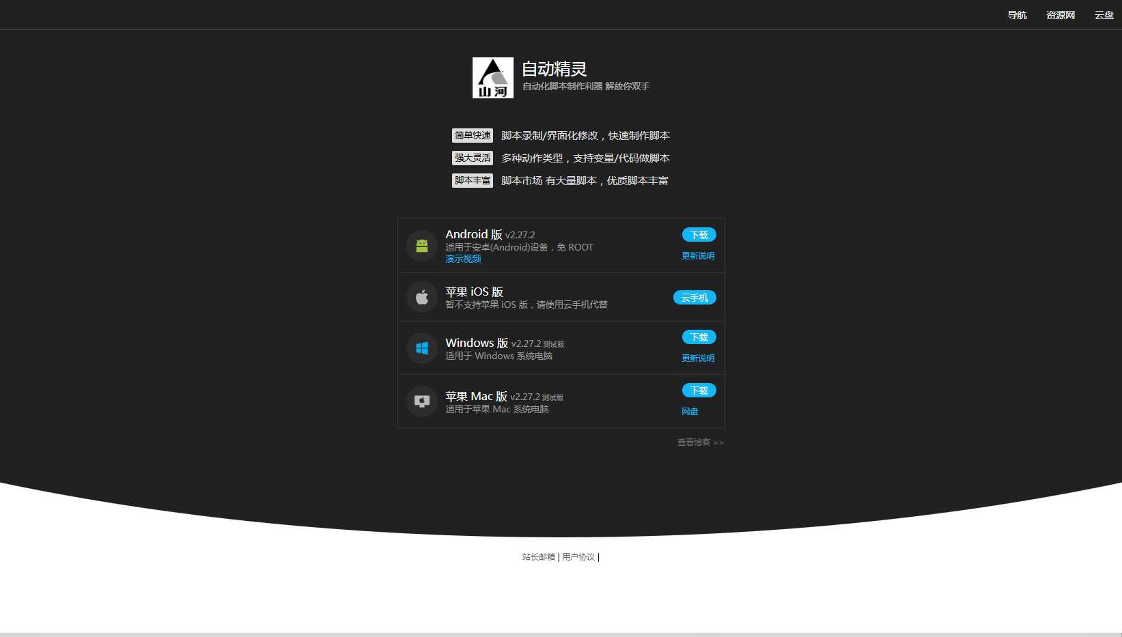The height and width of the screenshot is (637, 1122).
Task: Open 用户协议 footer link
Action: pos(578,557)
